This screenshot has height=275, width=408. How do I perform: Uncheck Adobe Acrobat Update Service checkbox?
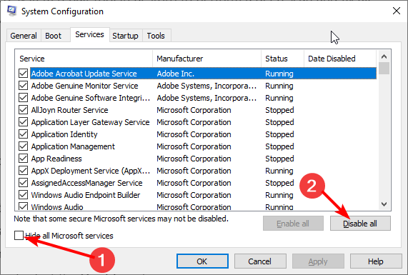click(x=23, y=74)
